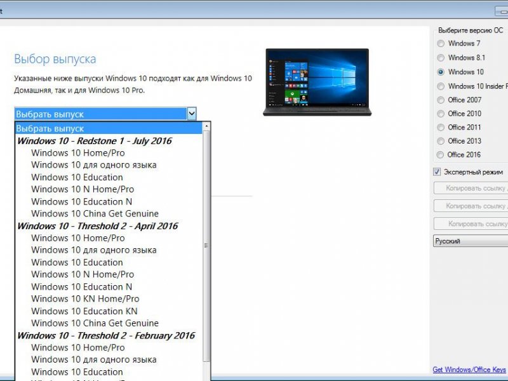Choose Windows 10 для одного языка under Redstone 1
This screenshot has width=508, height=381.
pyautogui.click(x=109, y=165)
